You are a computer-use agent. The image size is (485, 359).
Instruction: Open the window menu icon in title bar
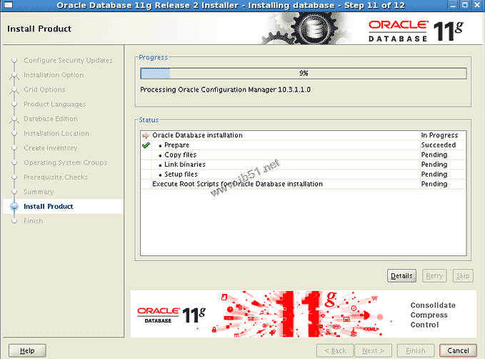click(9, 5)
